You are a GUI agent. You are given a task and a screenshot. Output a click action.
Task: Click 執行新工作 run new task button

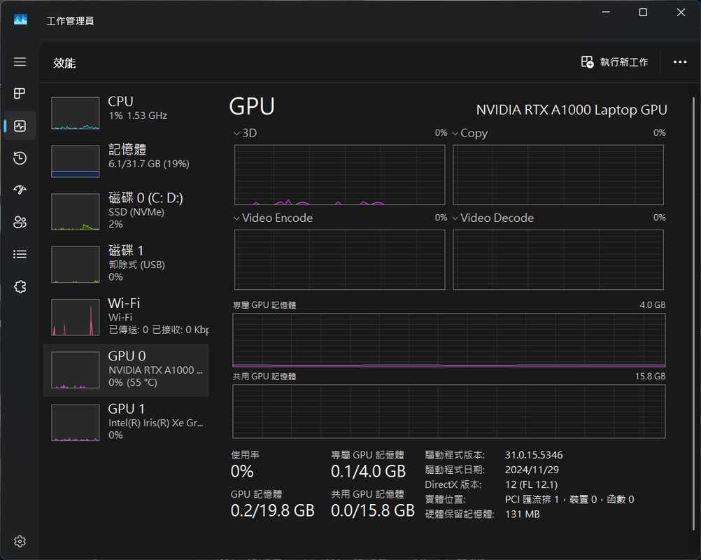click(x=614, y=62)
